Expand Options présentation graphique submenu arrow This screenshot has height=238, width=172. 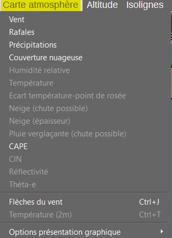tap(162, 231)
